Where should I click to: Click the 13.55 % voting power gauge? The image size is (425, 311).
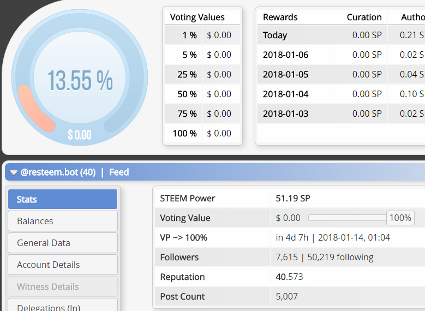click(80, 77)
